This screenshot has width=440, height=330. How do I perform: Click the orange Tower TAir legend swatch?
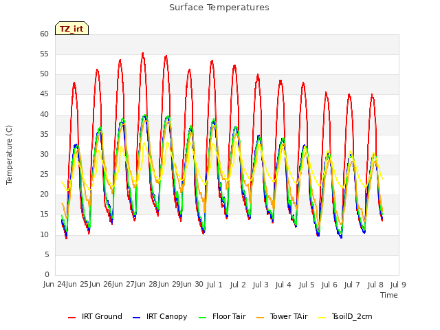pos(260,318)
